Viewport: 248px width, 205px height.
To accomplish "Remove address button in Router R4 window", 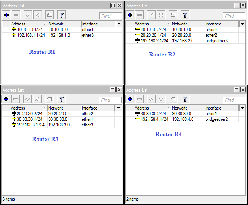I will (x=140, y=99).
